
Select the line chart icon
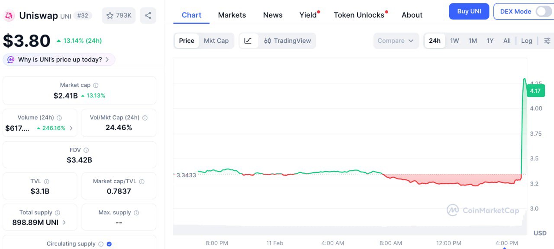point(248,41)
